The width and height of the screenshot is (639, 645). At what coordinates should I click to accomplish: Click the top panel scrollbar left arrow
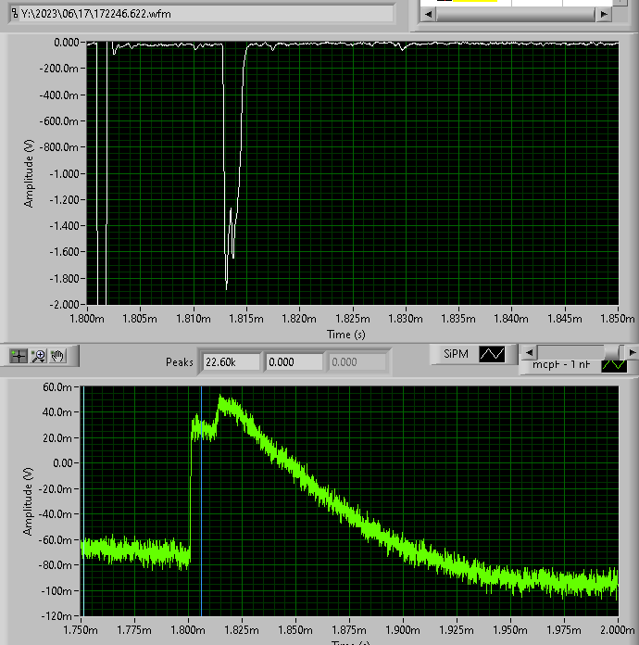click(427, 15)
